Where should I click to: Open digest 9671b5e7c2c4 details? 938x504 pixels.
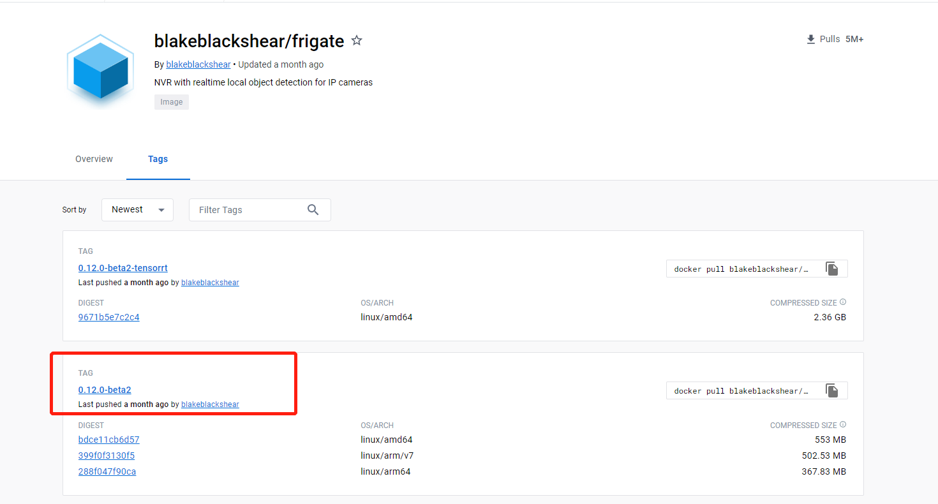[x=108, y=316]
